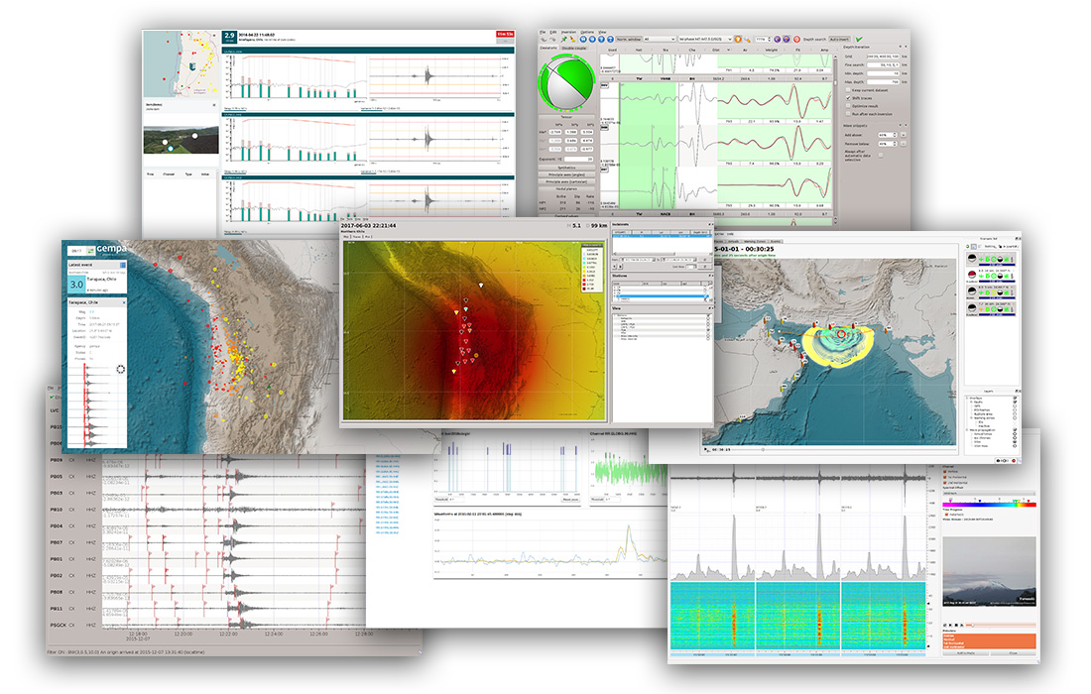
Task: Open the Options menu in moment tensor window
Action: [x=587, y=32]
